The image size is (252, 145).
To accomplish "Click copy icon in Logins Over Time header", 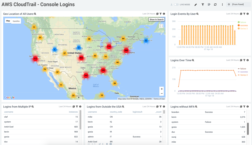I will pos(241,60).
